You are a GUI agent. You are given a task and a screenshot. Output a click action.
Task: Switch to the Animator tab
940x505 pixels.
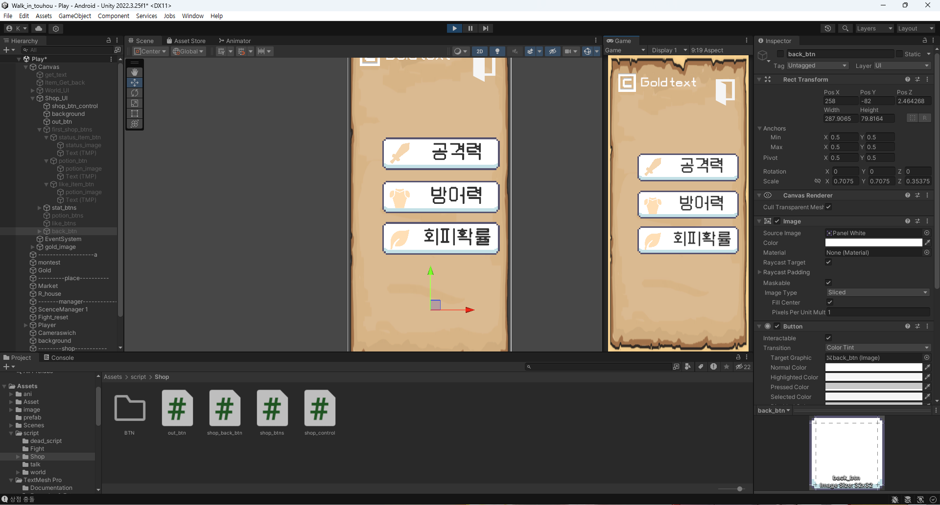coord(235,41)
